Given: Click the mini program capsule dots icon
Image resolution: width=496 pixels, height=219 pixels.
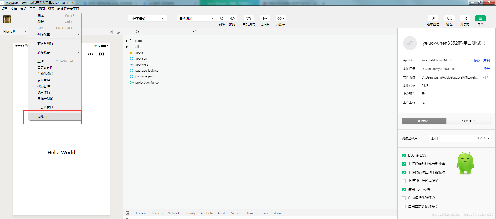Looking at the screenshot, I should (x=90, y=54).
